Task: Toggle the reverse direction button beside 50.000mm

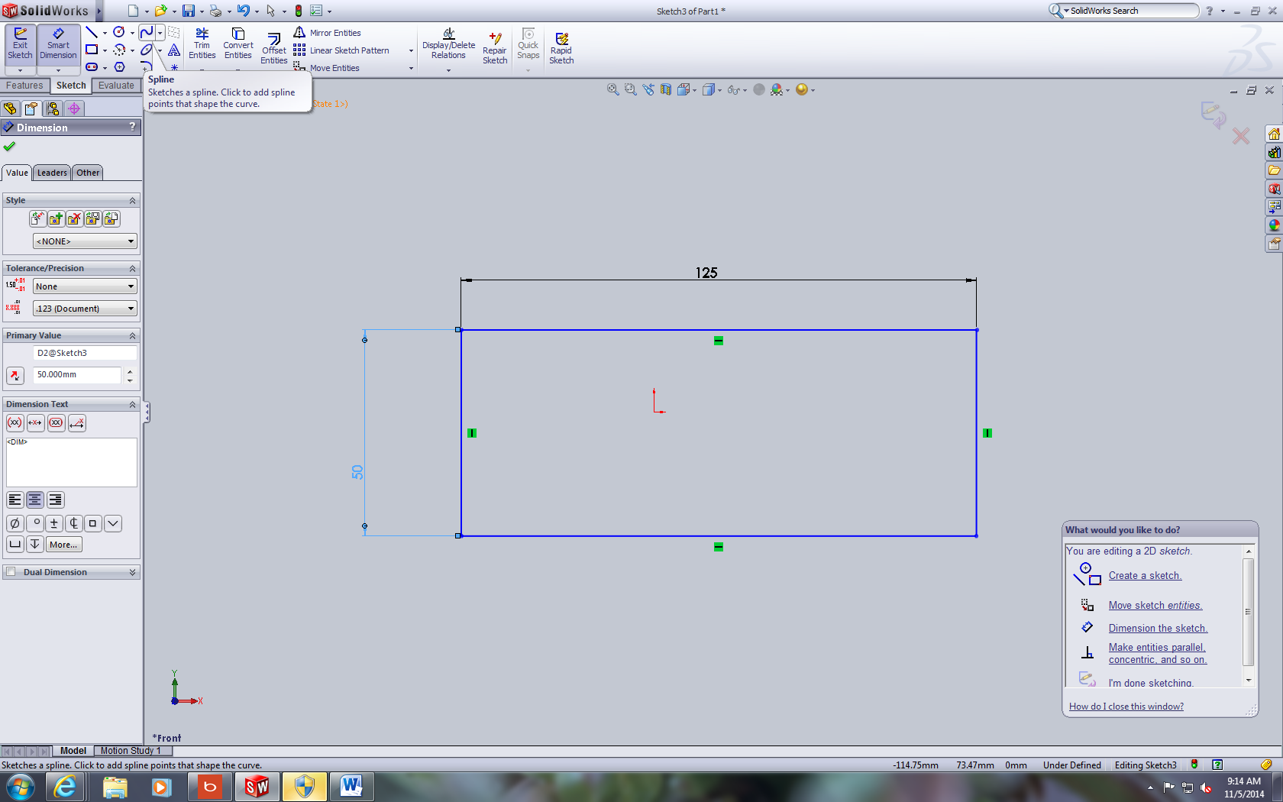Action: pos(15,375)
